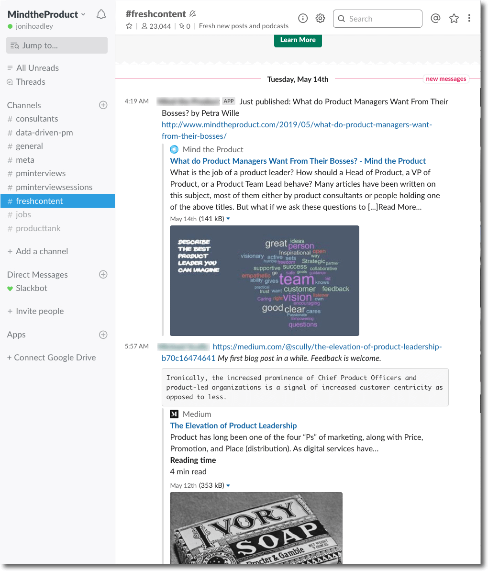Screen dimensions: 488x571
Task: Click the Medium logo icon in link preview
Action: pyautogui.click(x=174, y=414)
